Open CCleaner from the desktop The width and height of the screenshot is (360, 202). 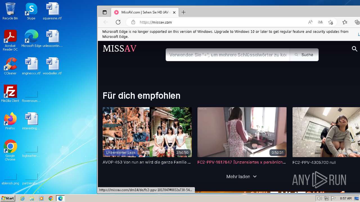pyautogui.click(x=10, y=66)
